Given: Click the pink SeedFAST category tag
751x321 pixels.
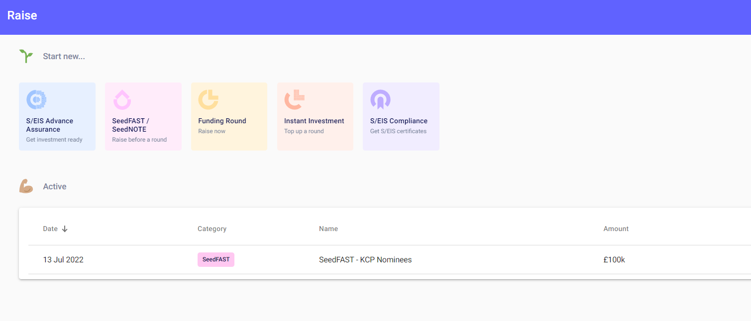Looking at the screenshot, I should click(216, 259).
